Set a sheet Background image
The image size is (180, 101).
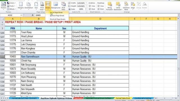tap(56, 6)
